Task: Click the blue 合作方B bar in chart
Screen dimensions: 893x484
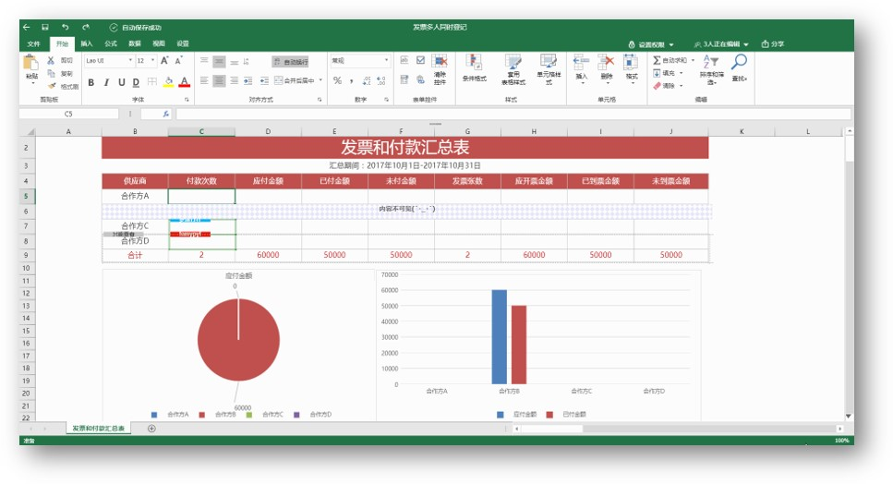Action: click(499, 337)
